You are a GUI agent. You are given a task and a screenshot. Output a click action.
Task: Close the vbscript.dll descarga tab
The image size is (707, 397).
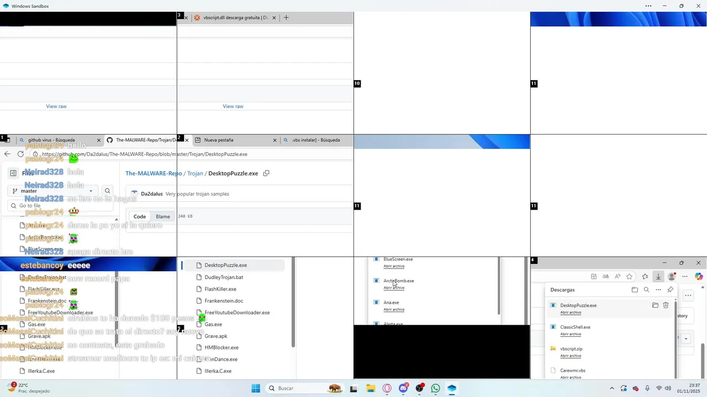coord(274,18)
